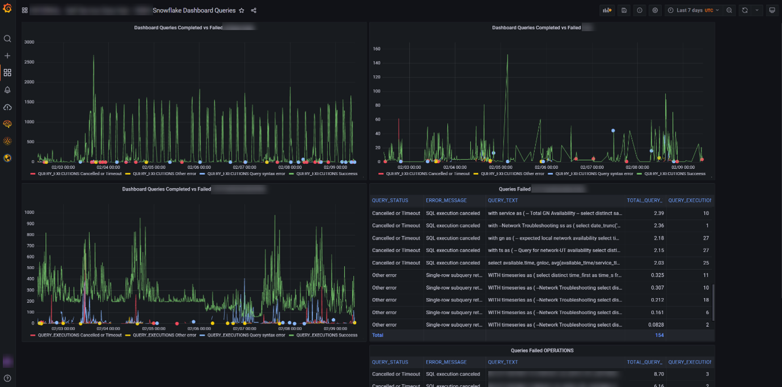
Task: Open the search dashboards magnifier icon
Action: [7, 39]
